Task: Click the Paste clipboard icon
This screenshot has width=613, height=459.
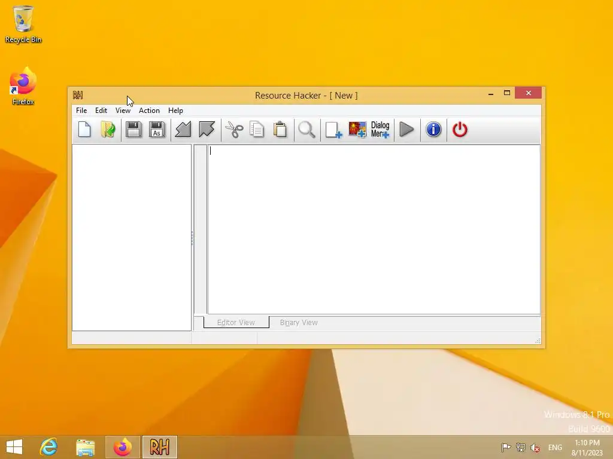Action: tap(280, 130)
